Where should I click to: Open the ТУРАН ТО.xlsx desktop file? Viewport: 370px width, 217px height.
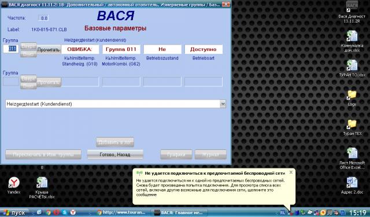(352, 68)
